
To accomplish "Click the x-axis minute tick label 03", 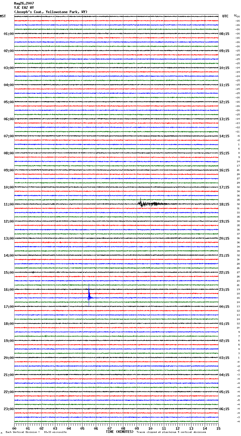I will pos(55,428).
